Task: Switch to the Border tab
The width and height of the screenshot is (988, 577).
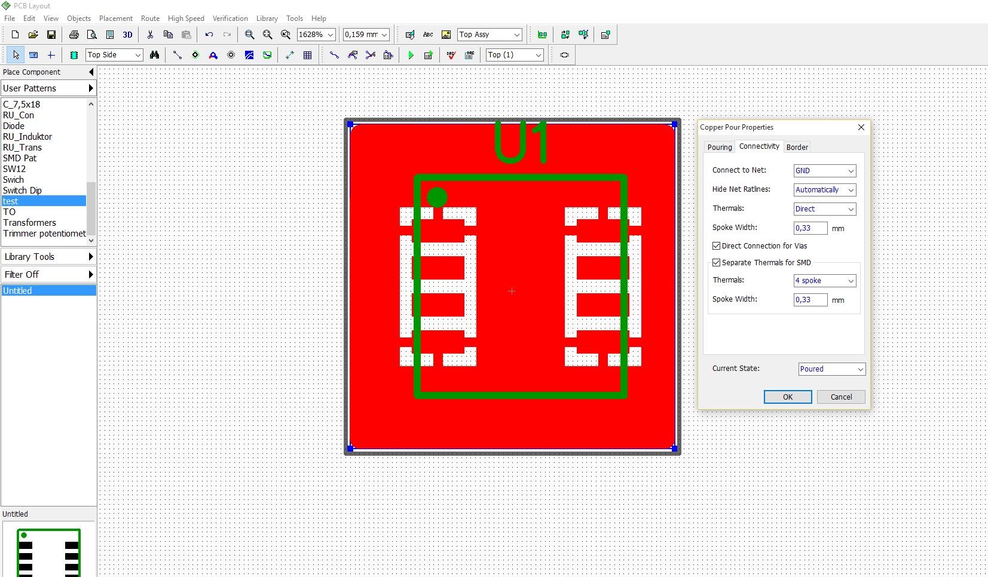Action: pyautogui.click(x=797, y=147)
